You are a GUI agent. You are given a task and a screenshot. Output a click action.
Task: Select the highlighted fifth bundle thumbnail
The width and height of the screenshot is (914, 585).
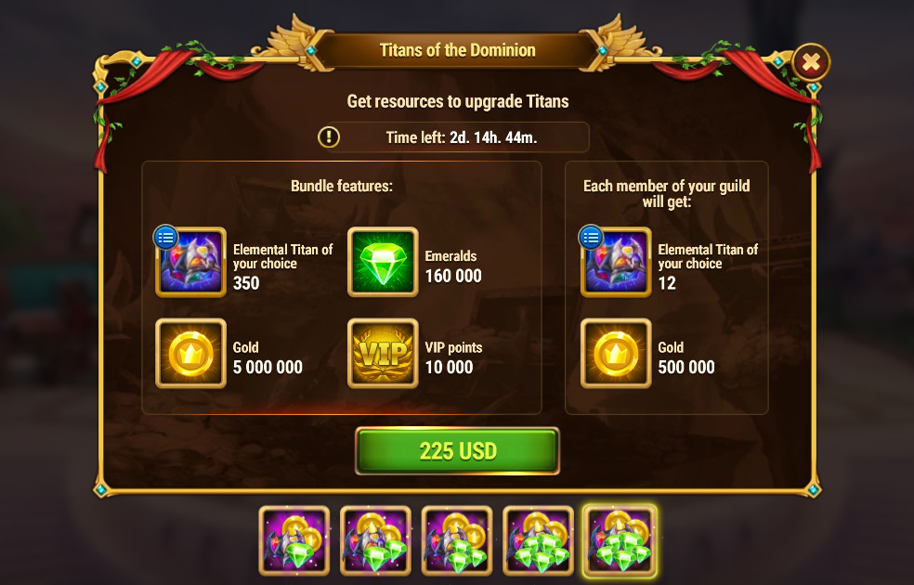point(620,540)
